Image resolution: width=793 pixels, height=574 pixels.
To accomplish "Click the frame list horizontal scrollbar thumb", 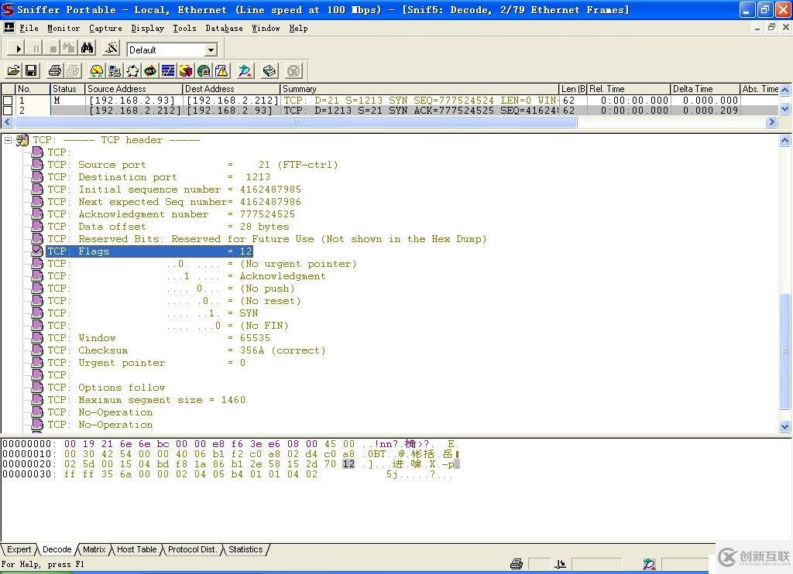I will tap(295, 121).
